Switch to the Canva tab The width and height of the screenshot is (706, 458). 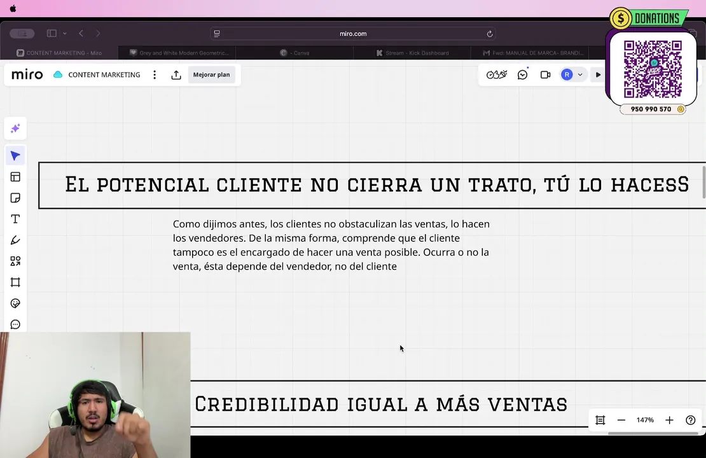click(295, 53)
